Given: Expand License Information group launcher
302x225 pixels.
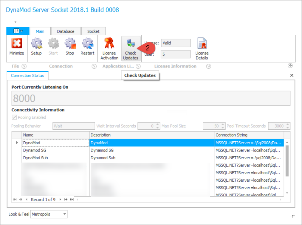Looking at the screenshot, I should pyautogui.click(x=209, y=66).
